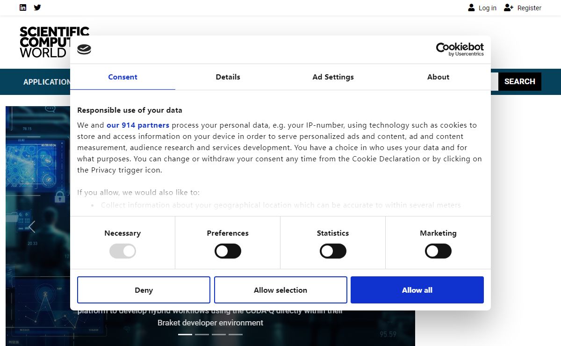Open the 'our 914 partners' link
This screenshot has width=561, height=346.
[x=138, y=125]
